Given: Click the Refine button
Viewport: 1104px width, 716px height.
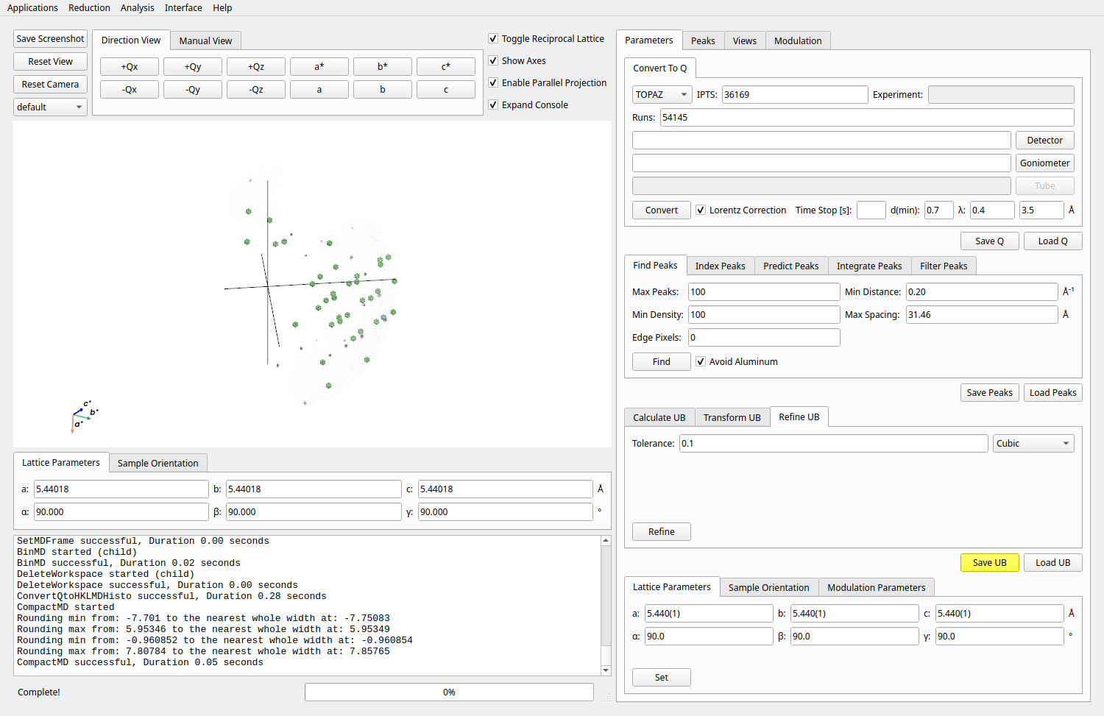Looking at the screenshot, I should coord(662,531).
